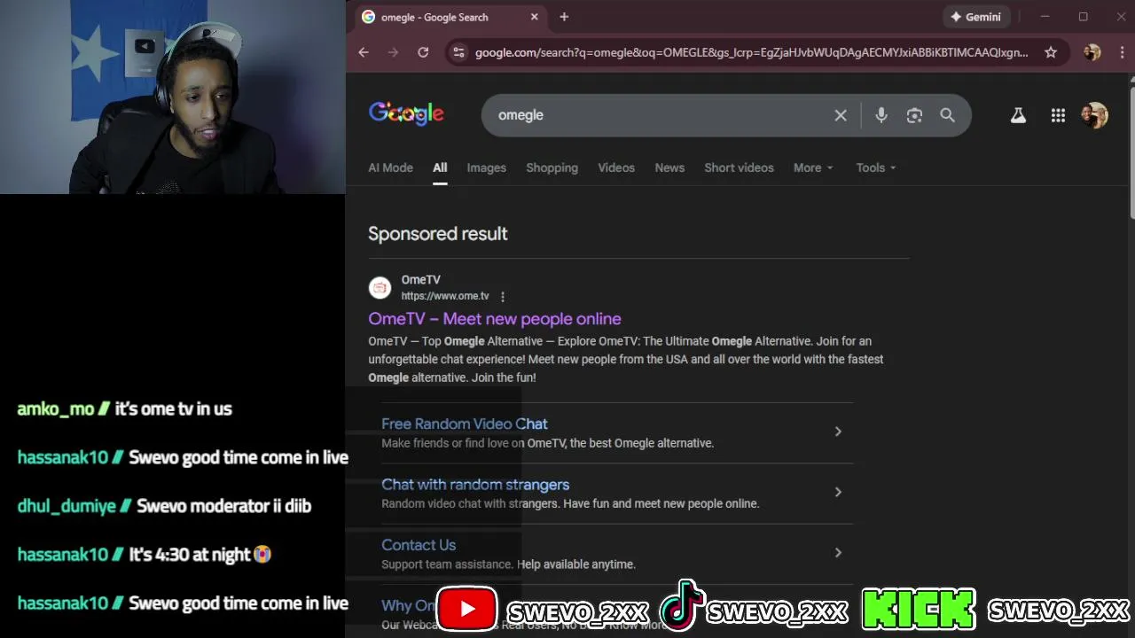Viewport: 1135px width, 638px height.
Task: Bookmark this page with the star
Action: [1051, 52]
